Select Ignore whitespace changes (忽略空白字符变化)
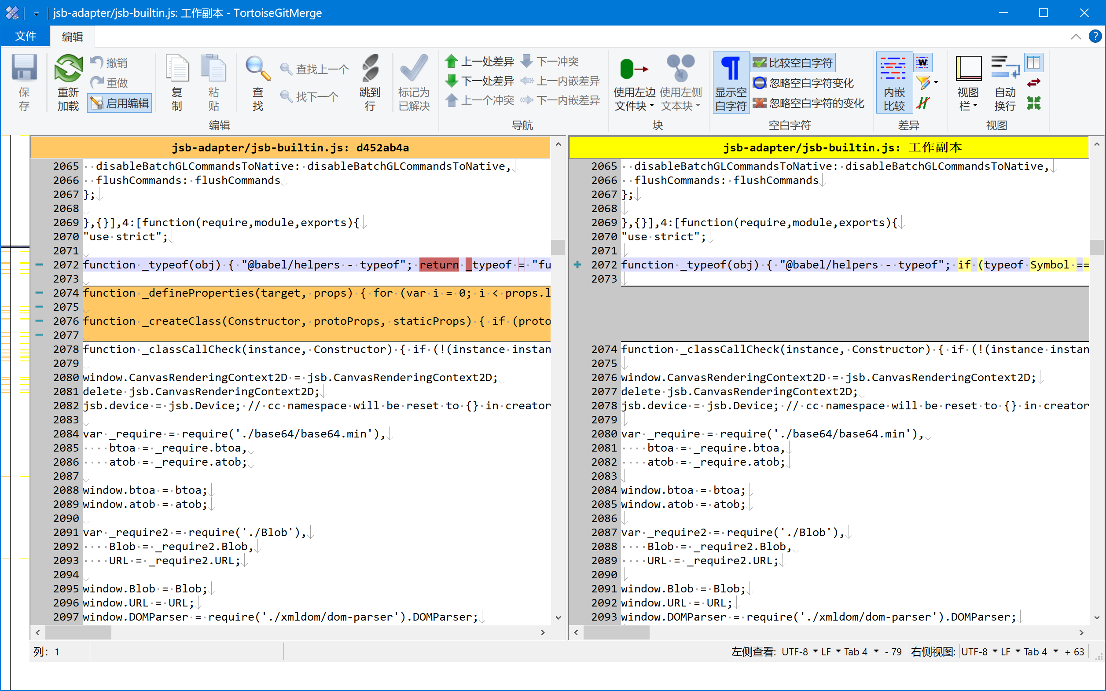Viewport: 1106px width, 691px height. (x=805, y=83)
